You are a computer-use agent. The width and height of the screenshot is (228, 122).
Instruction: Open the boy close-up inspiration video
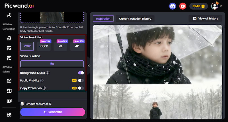pyautogui.click(x=158, y=54)
